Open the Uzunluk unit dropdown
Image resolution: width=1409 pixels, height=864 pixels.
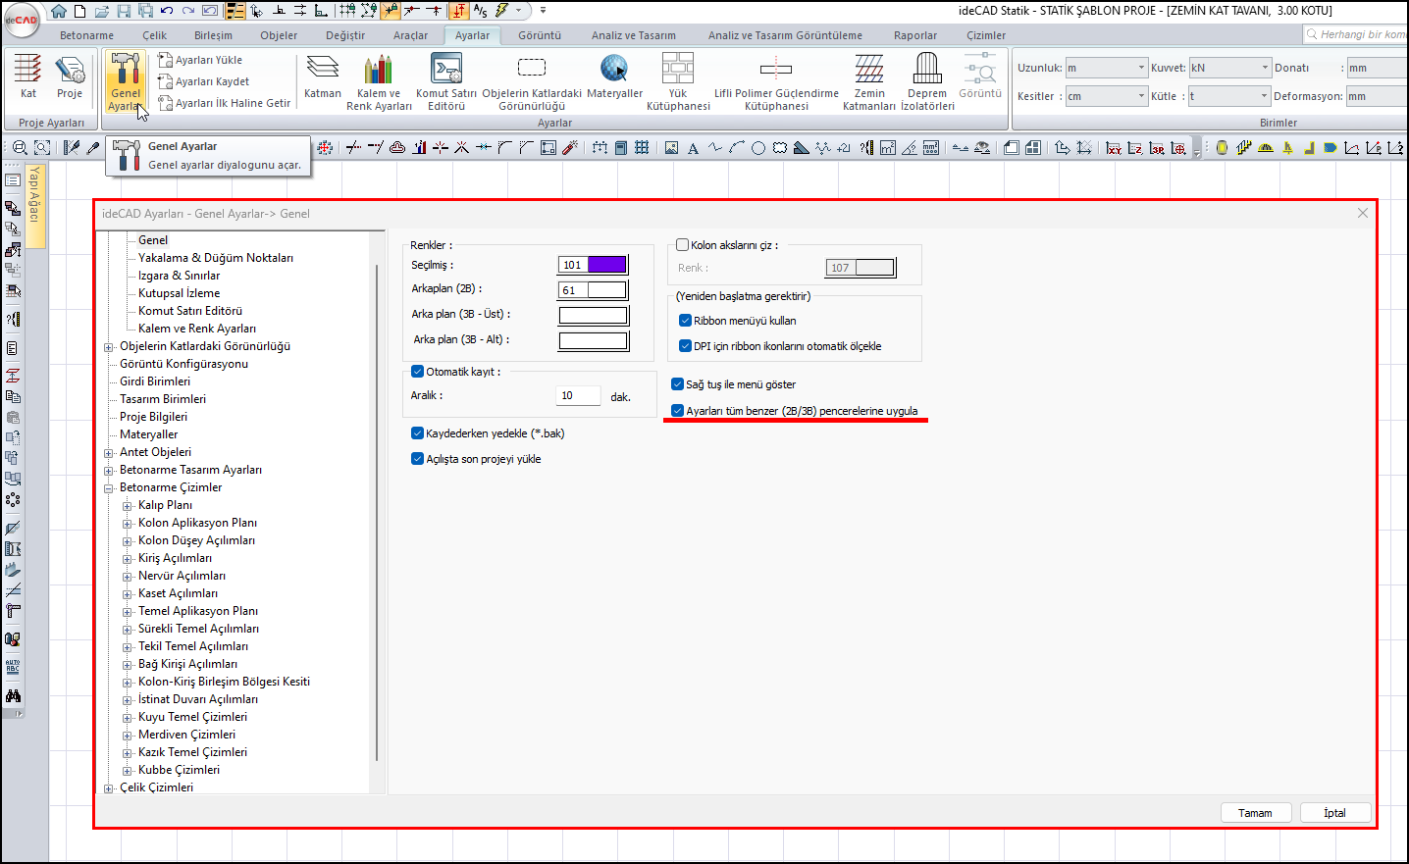coord(1141,68)
